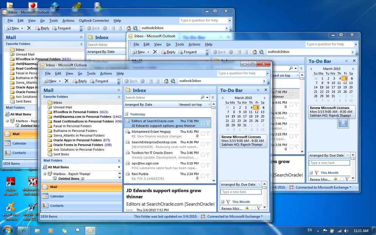
Task: Open avast! Free Antivirus desktop shortcut
Action: point(11,211)
